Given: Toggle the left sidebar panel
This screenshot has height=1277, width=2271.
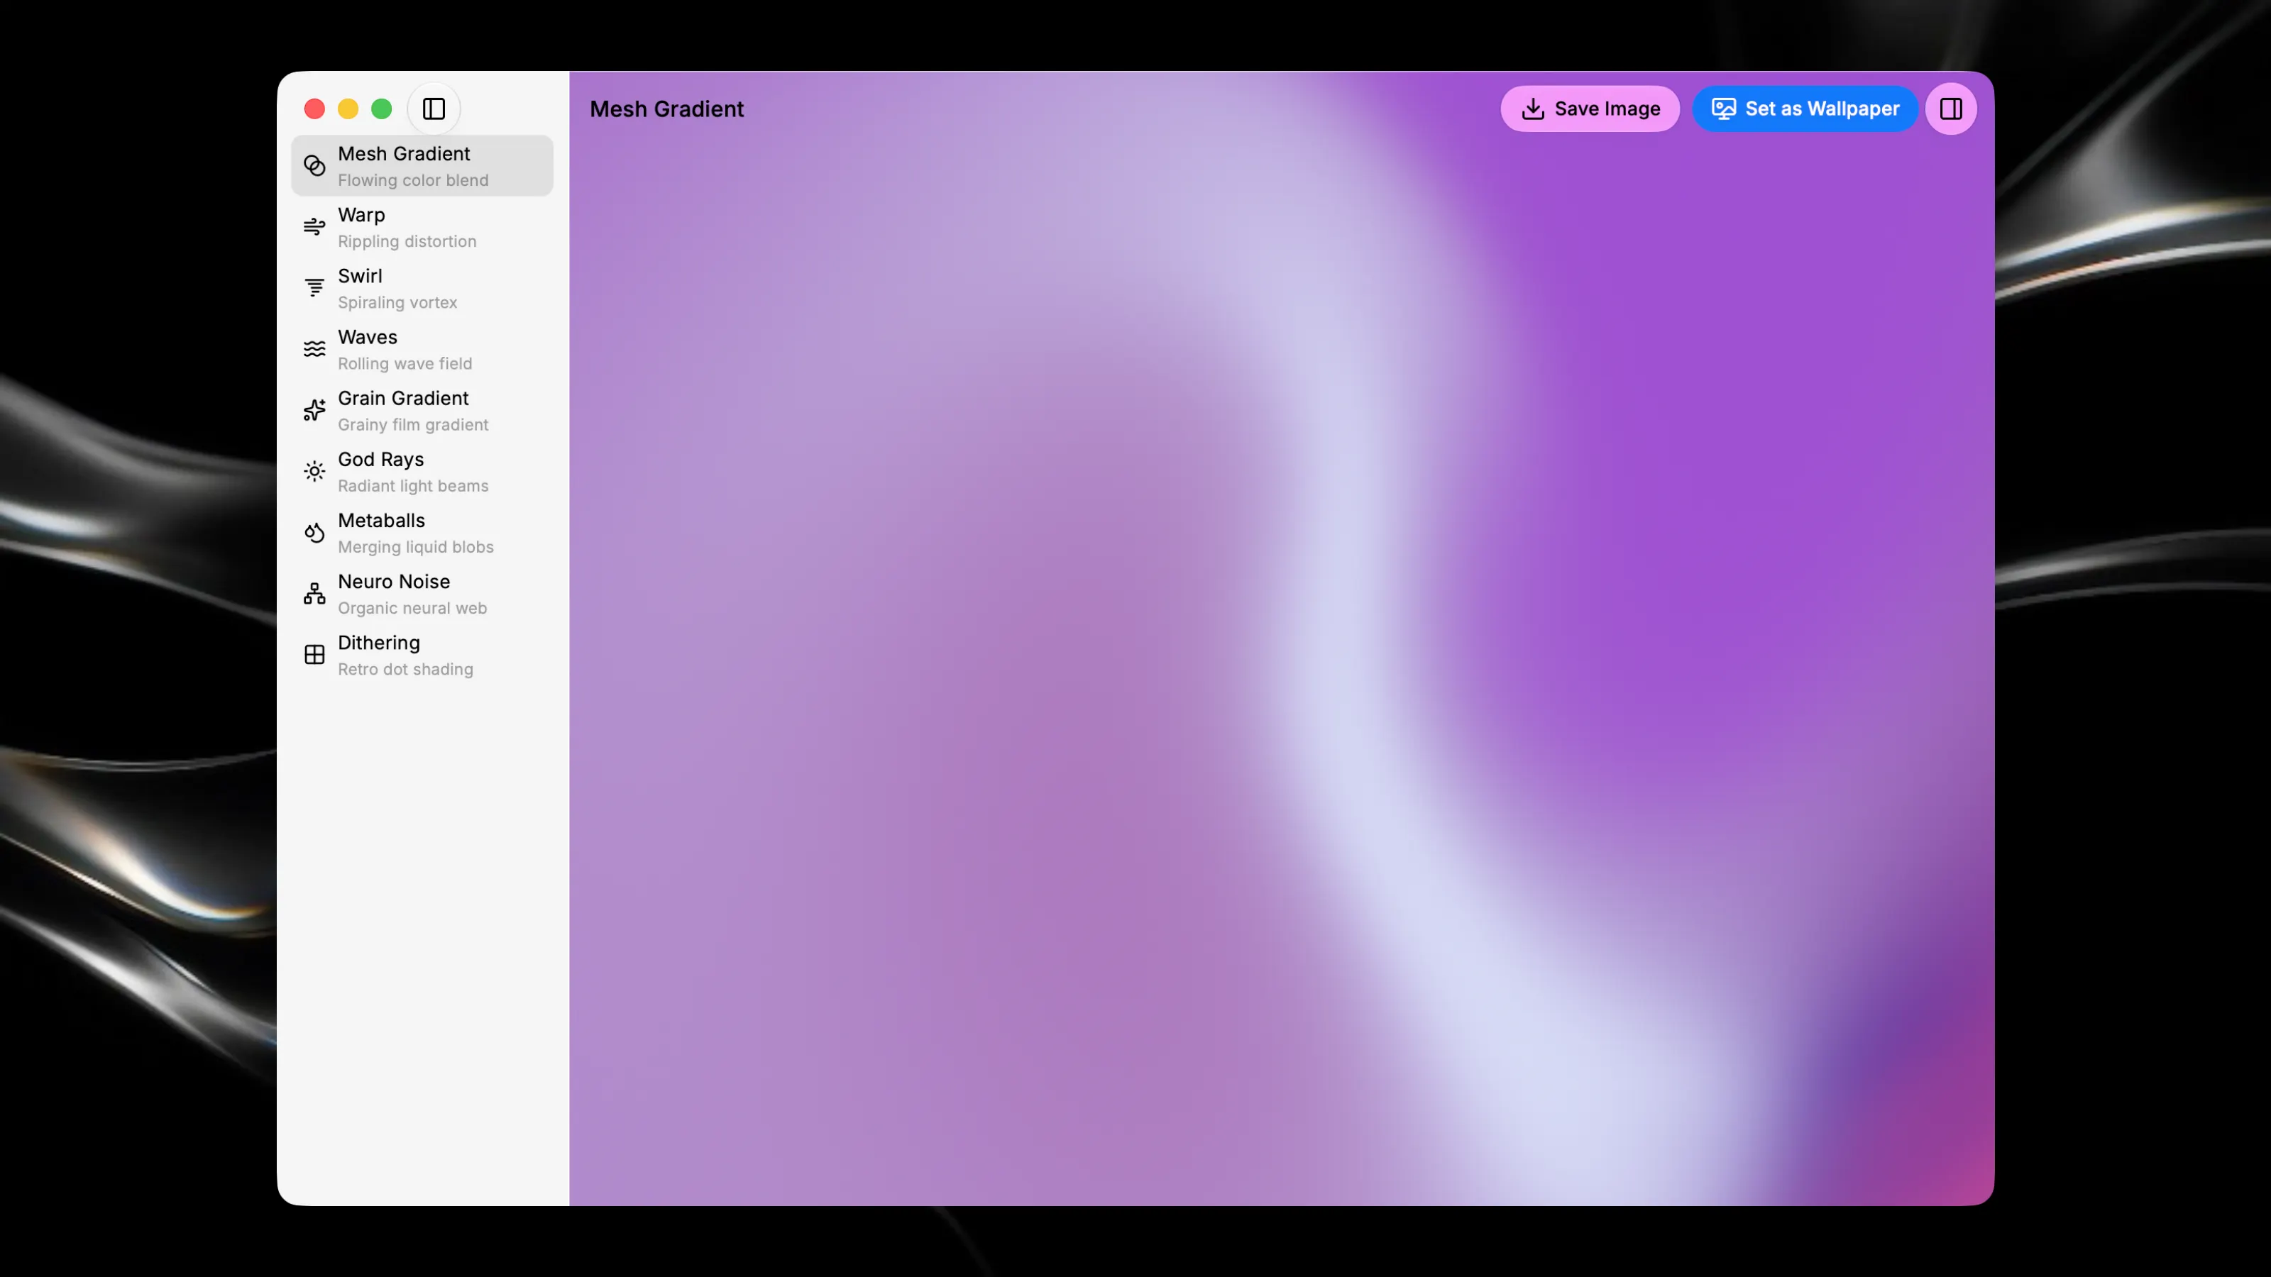Looking at the screenshot, I should pos(434,109).
